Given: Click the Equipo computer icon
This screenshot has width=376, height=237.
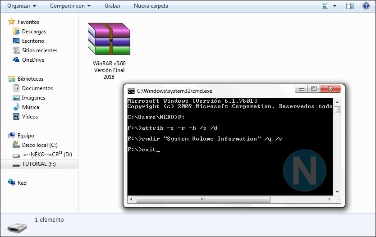Looking at the screenshot, I should pyautogui.click(x=12, y=135).
